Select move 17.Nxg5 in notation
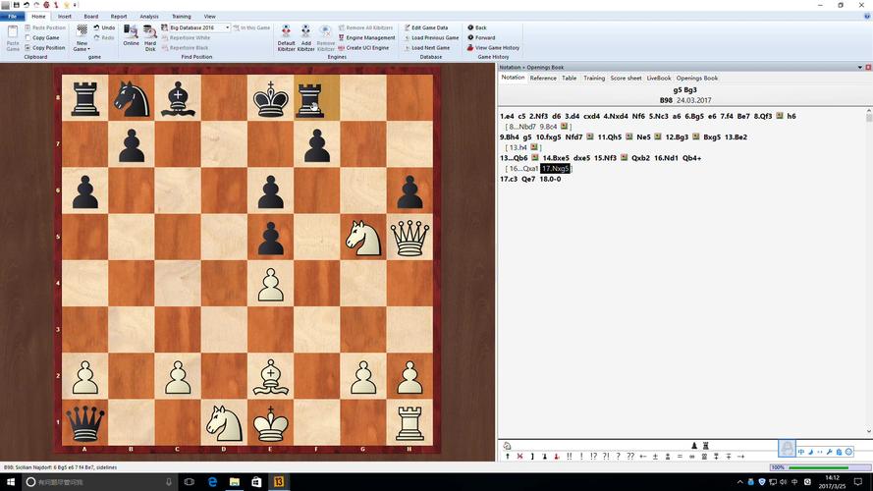This screenshot has height=491, width=873. (555, 168)
